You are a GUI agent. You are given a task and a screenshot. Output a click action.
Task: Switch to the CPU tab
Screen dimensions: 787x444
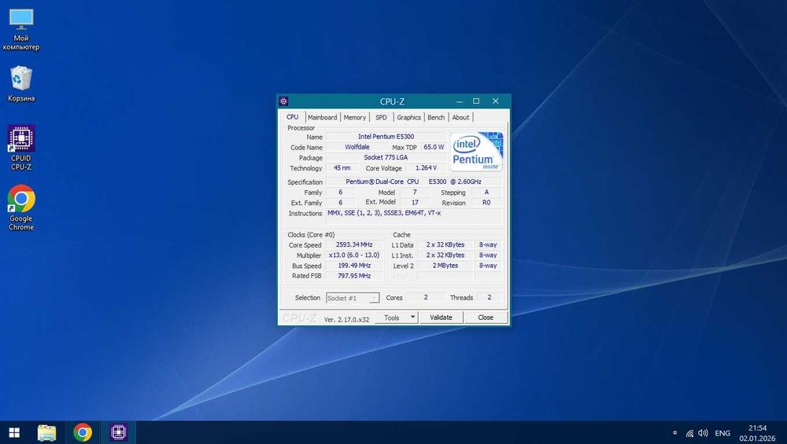293,117
